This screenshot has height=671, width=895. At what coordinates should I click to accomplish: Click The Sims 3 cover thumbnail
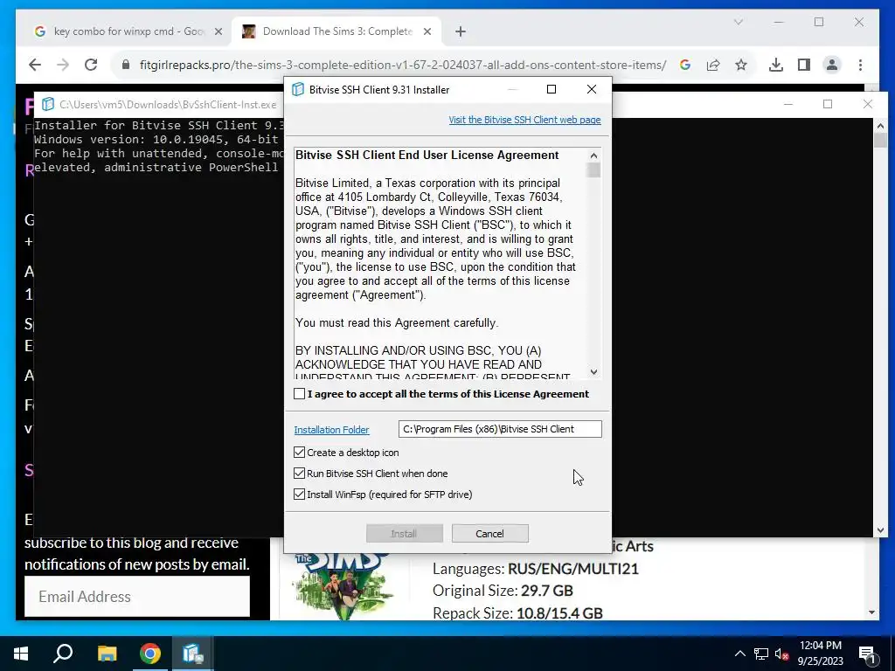click(x=342, y=586)
